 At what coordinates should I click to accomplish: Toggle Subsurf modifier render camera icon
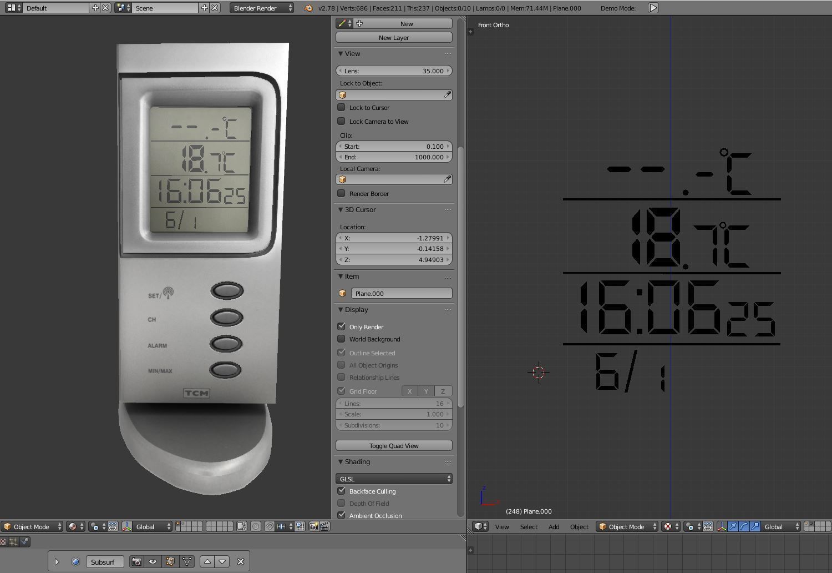(x=136, y=562)
